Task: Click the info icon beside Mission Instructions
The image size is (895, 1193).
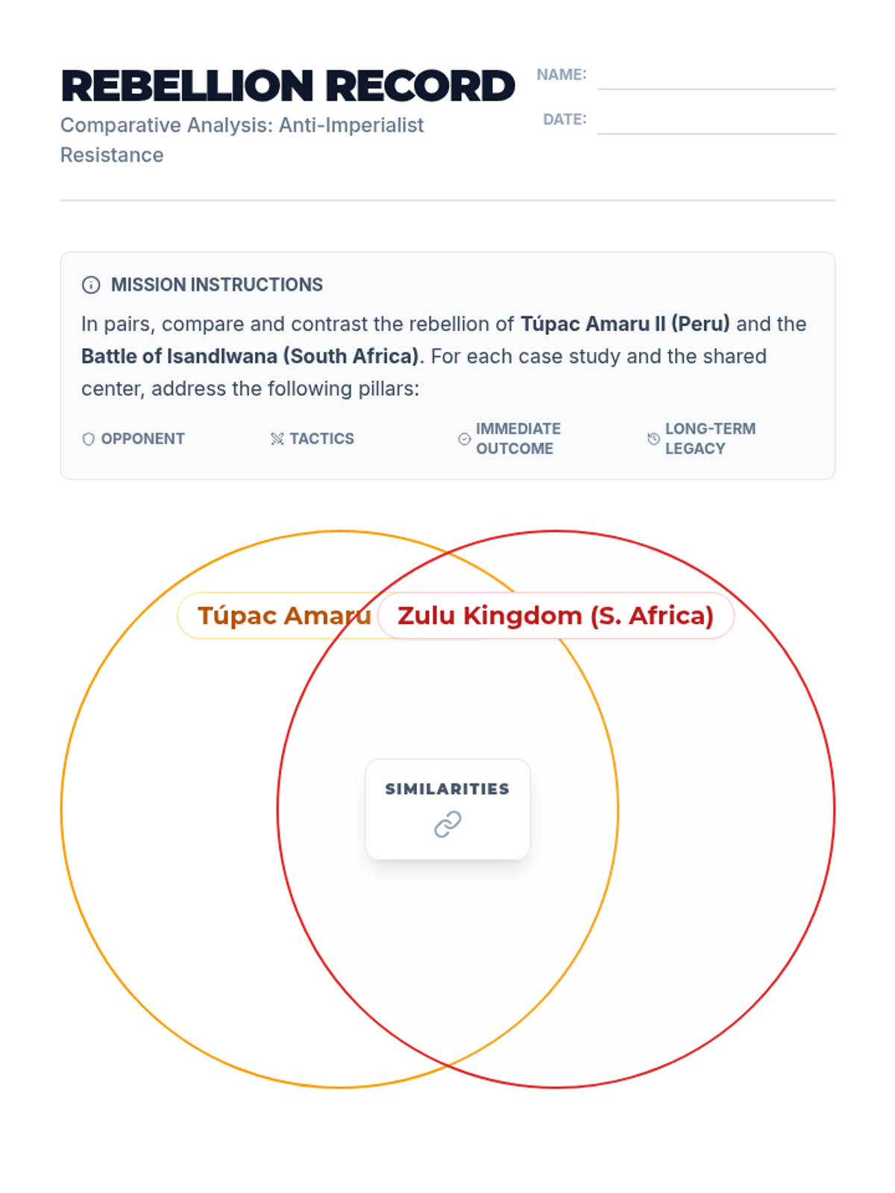Action: point(91,285)
